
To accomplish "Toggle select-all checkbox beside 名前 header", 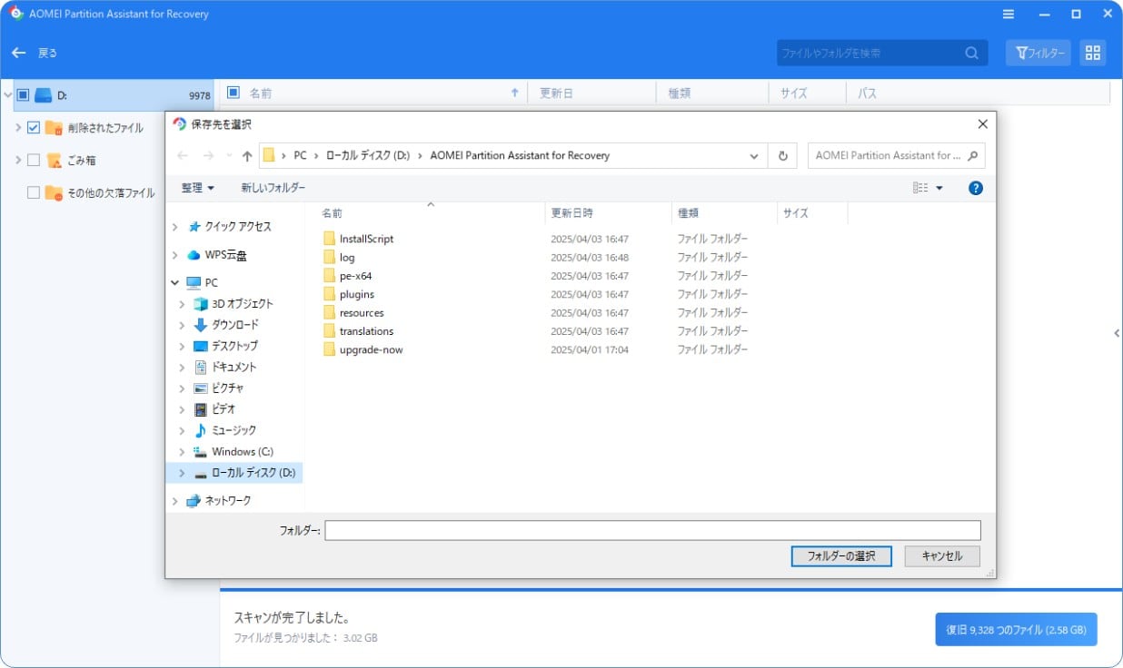I will click(x=233, y=93).
